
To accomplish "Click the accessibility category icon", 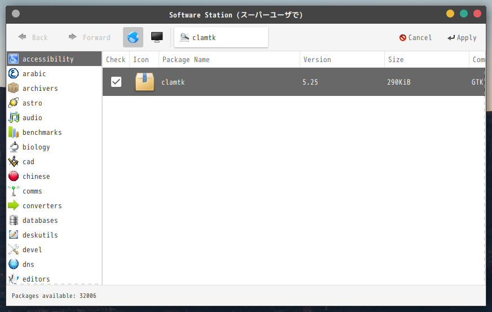I will 14,59.
